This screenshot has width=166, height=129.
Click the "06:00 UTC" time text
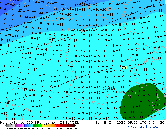tap(137, 123)
